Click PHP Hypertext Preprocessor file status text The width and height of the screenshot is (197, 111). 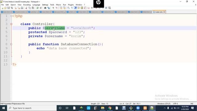coord(13,104)
